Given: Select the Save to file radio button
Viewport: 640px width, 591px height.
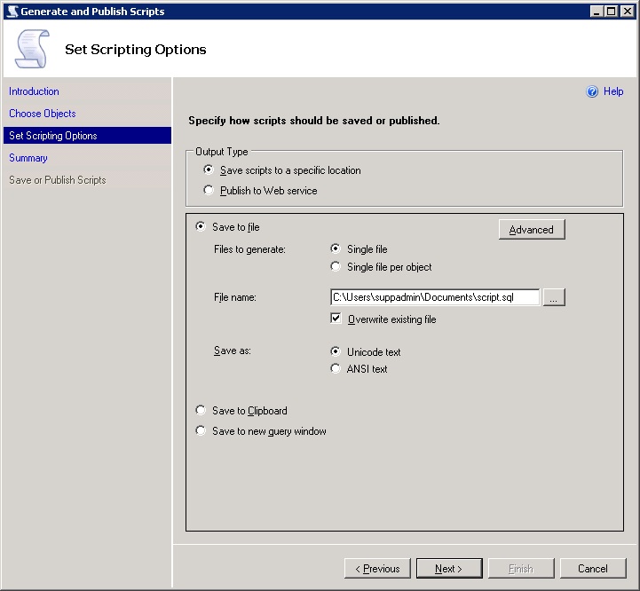Looking at the screenshot, I should [201, 227].
